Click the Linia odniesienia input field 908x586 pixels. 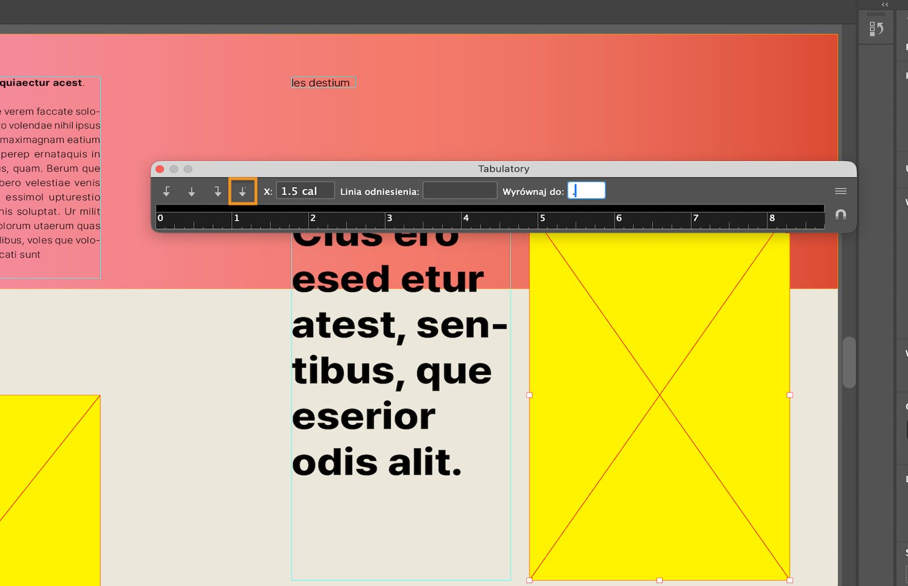460,191
